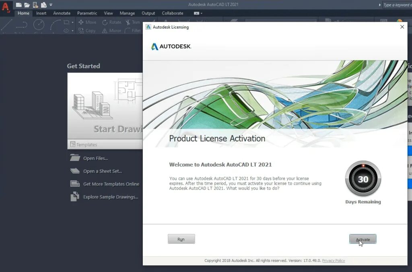Image resolution: width=412 pixels, height=272 pixels.
Task: Click the Open from Web & Mobile icon
Action: (x=35, y=5)
